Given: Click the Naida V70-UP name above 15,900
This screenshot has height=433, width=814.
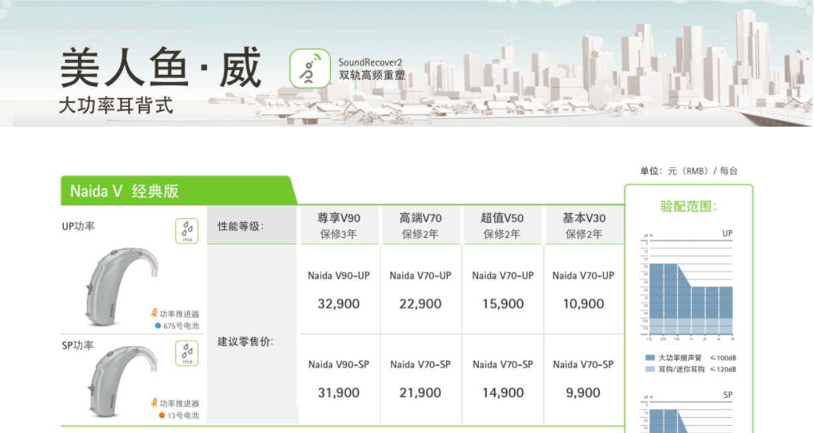Looking at the screenshot, I should click(x=503, y=275).
